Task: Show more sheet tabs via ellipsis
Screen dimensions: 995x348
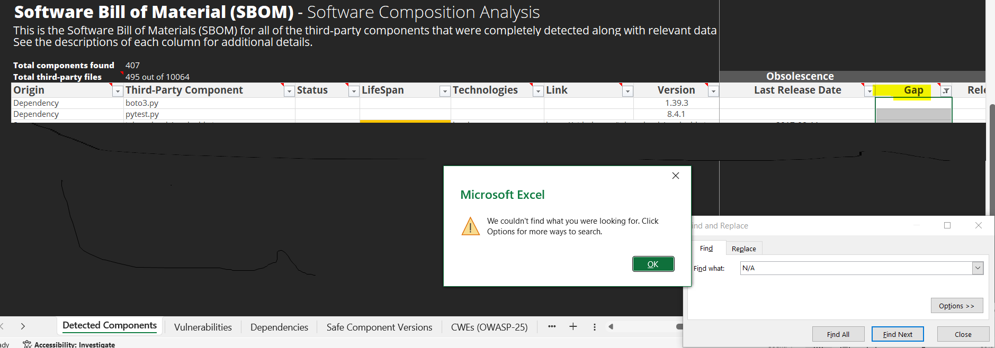Action: pyautogui.click(x=552, y=327)
